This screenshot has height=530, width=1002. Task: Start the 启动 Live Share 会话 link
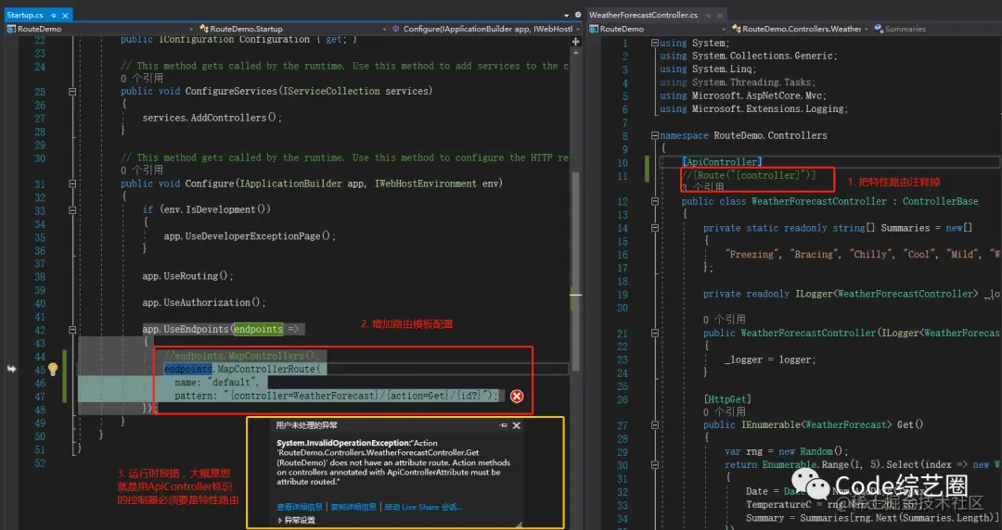[422, 507]
